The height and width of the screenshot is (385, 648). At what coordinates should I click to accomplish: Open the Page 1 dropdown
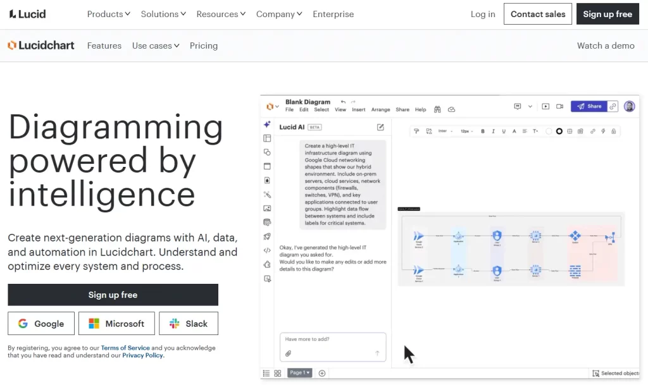point(299,372)
